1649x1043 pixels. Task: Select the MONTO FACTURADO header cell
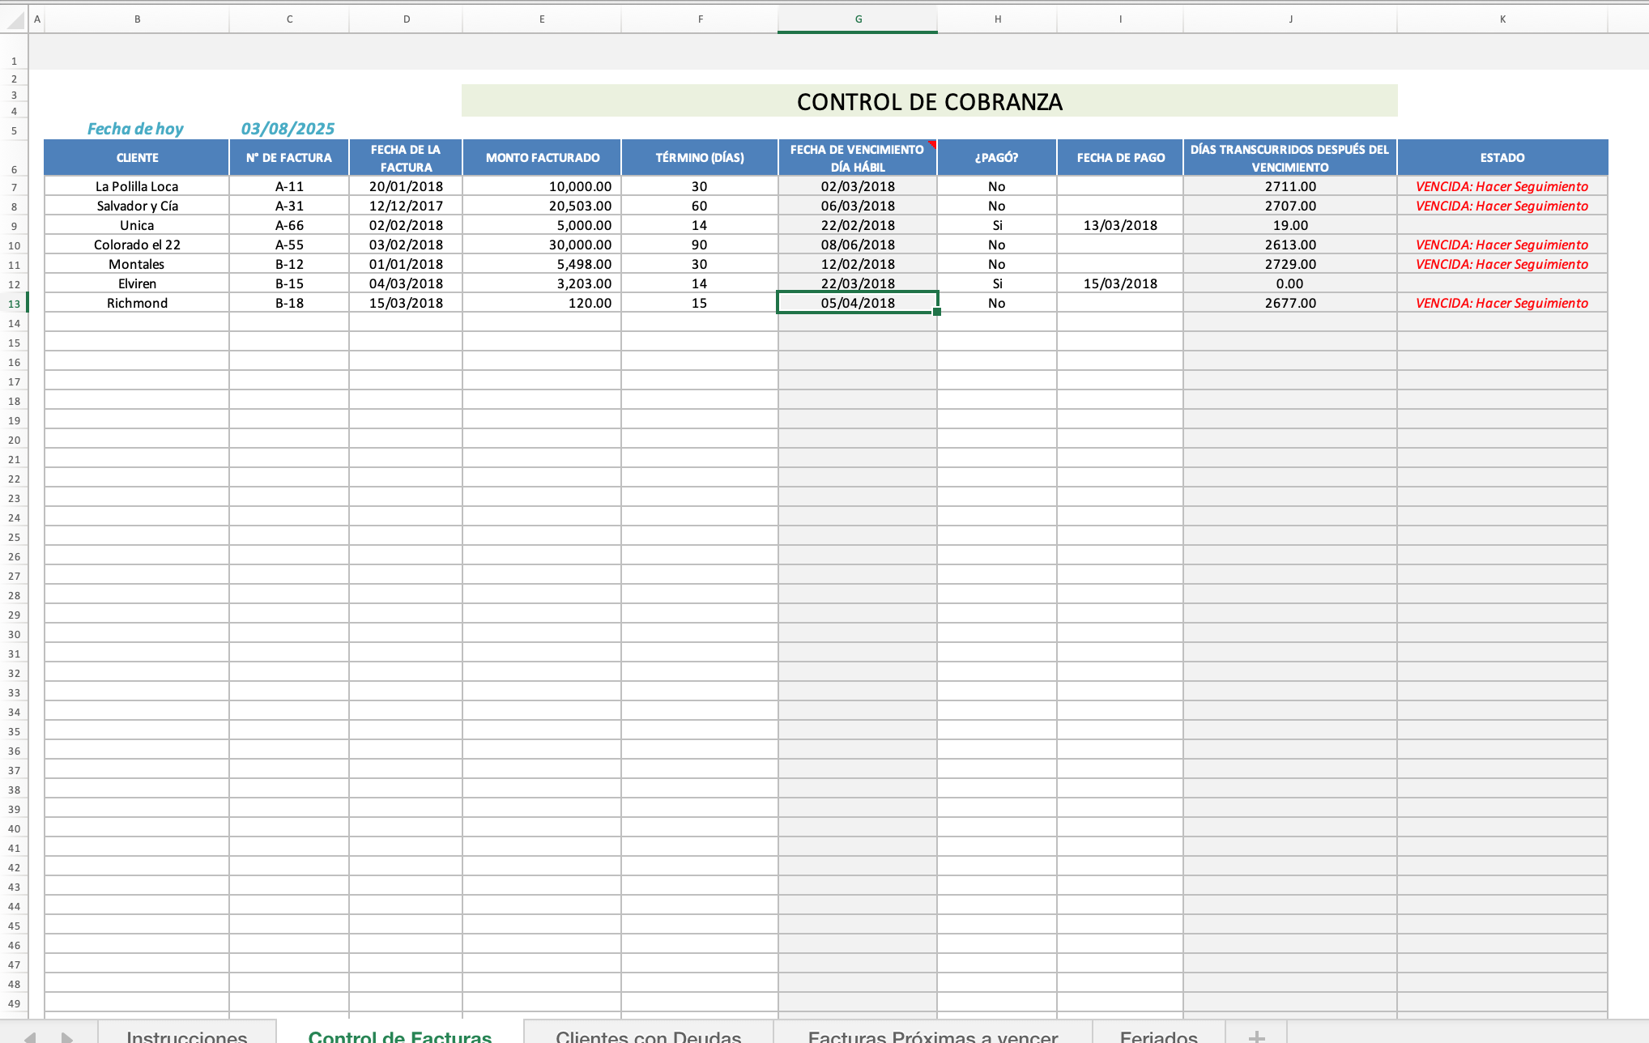(542, 158)
